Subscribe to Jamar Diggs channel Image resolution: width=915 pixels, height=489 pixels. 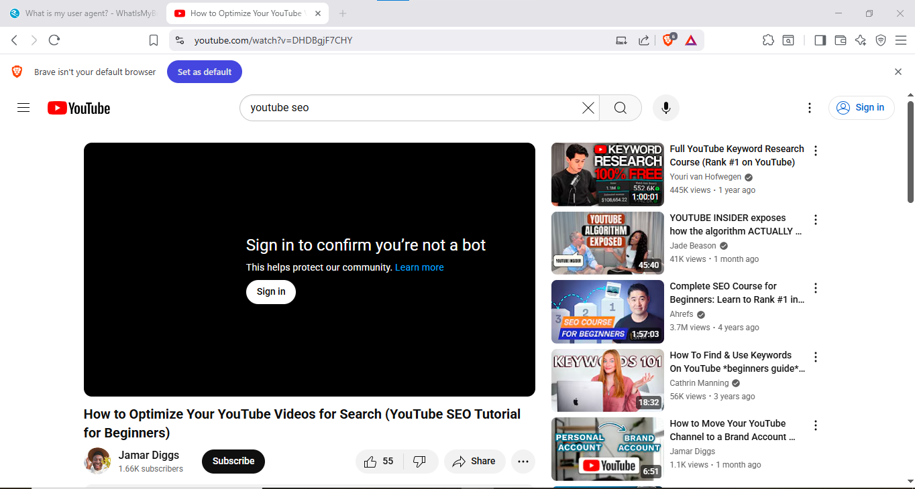click(x=233, y=462)
